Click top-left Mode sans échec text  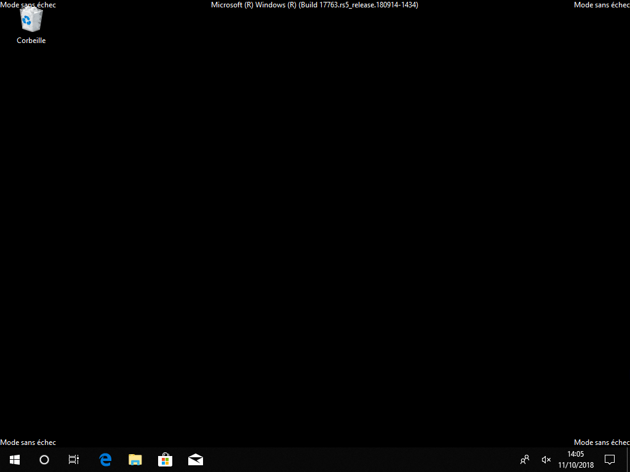point(28,5)
